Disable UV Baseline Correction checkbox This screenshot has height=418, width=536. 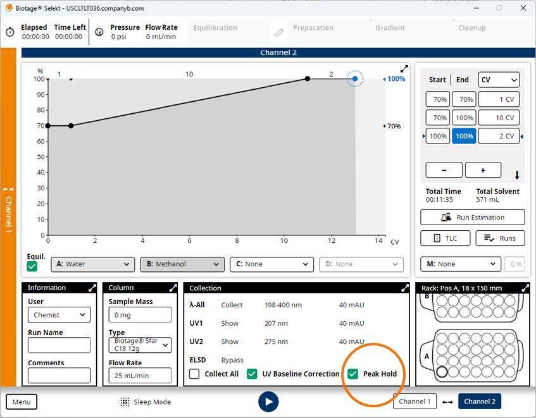[x=252, y=374]
